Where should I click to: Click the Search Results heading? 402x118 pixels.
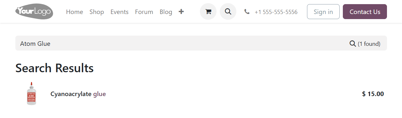tap(54, 68)
